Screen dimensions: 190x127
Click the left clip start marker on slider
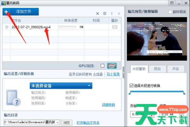coord(130,93)
